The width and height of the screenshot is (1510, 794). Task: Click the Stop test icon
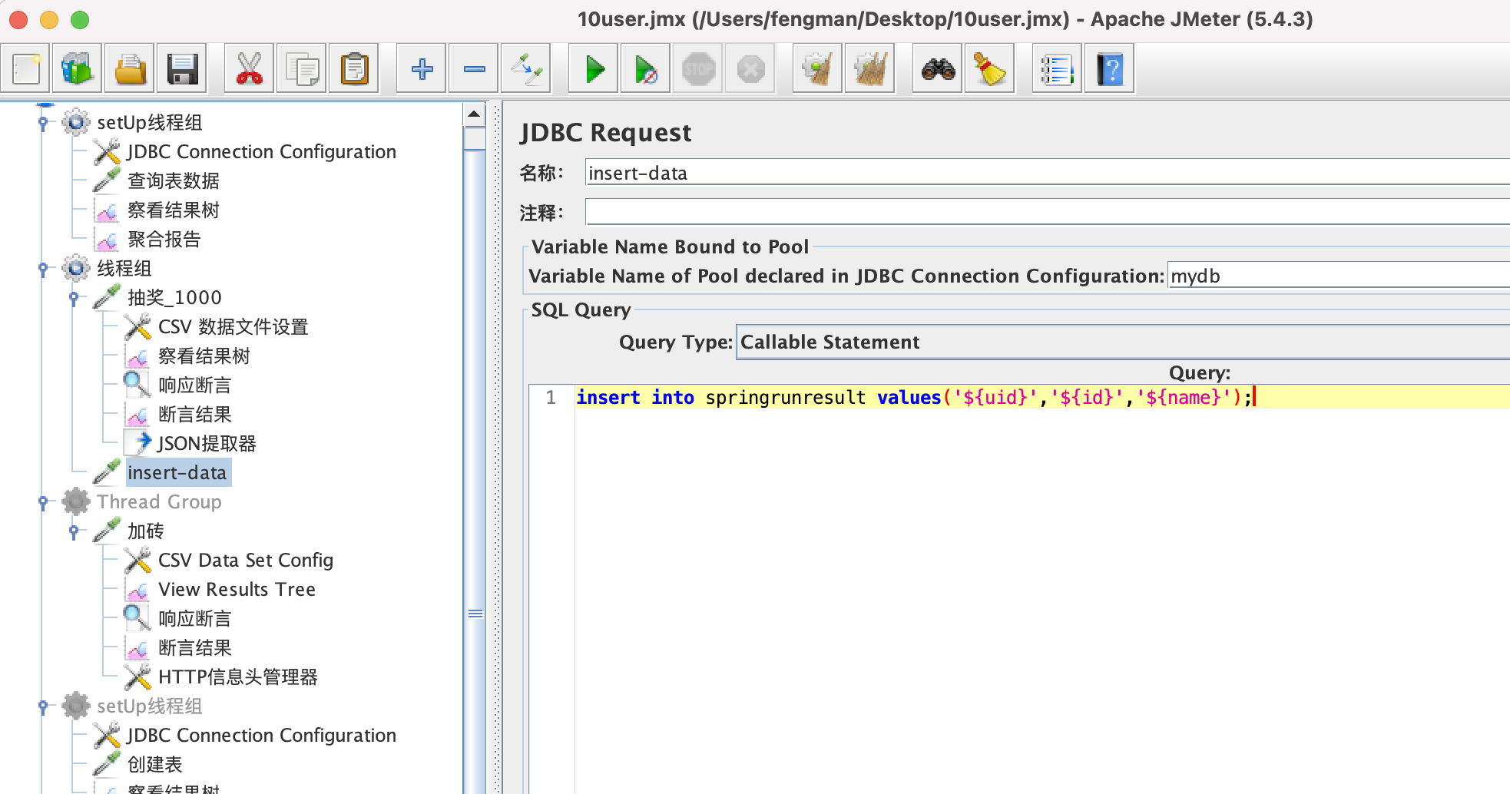coord(698,69)
